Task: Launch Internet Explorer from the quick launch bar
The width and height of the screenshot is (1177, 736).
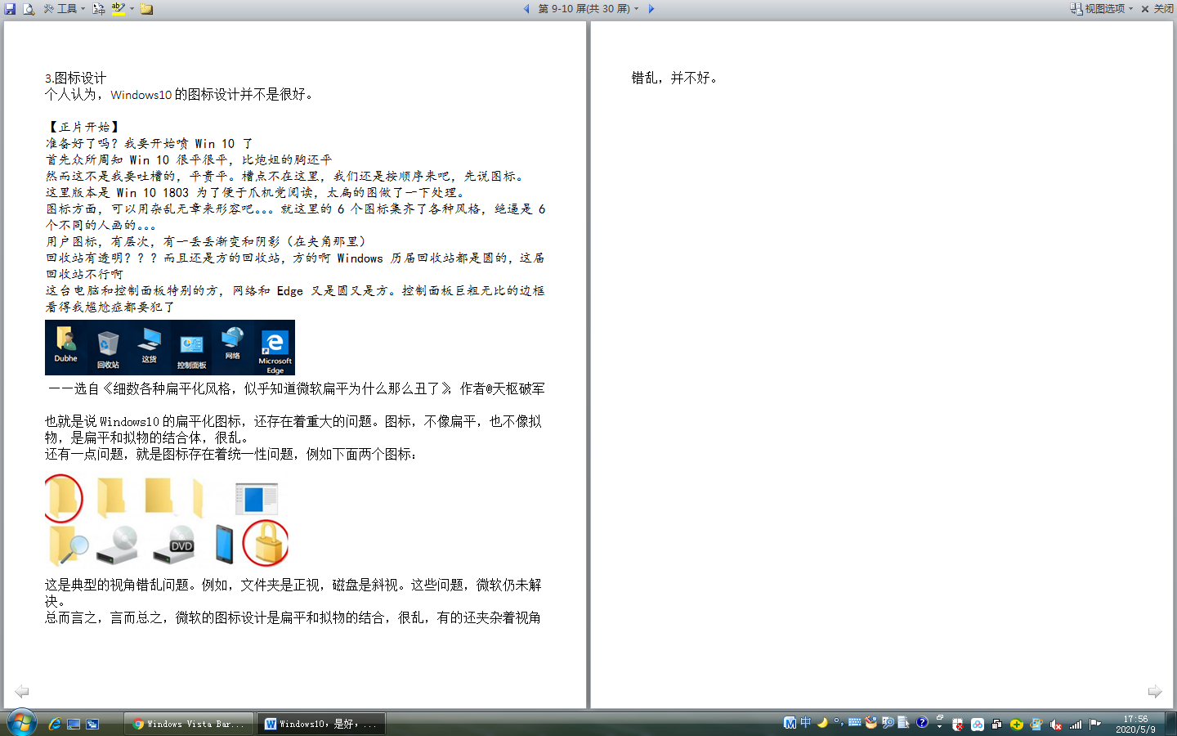Action: tap(55, 724)
